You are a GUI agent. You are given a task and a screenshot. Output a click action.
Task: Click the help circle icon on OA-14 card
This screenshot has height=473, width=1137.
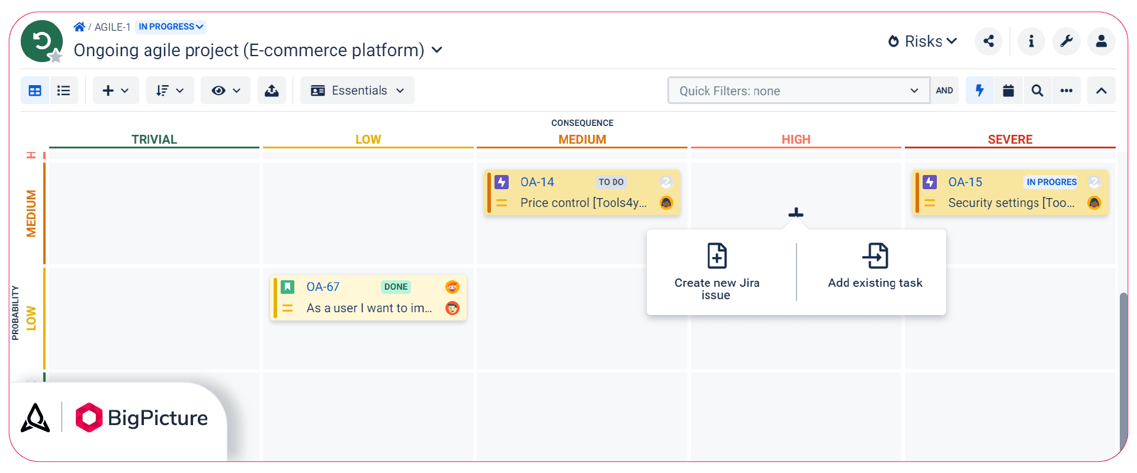click(x=666, y=182)
